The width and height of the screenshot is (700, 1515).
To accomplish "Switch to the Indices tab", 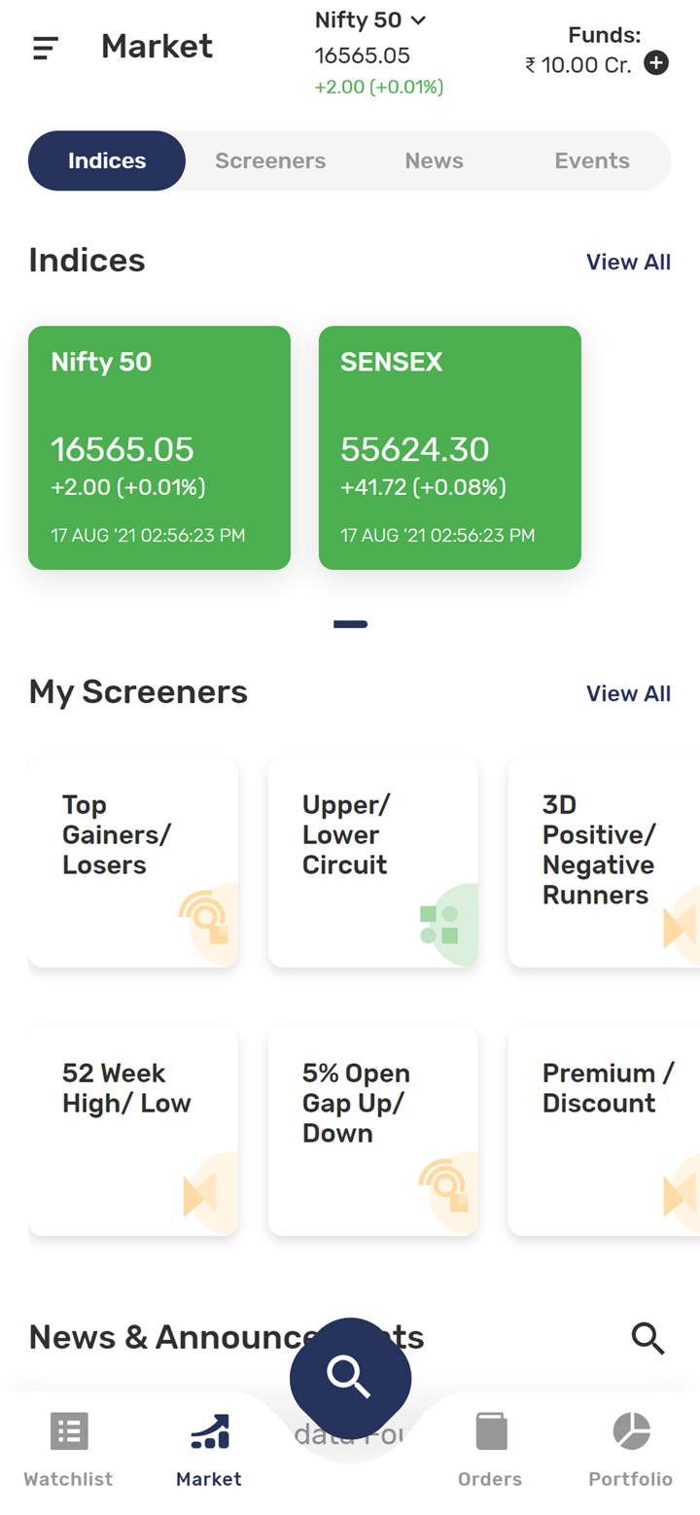I will coord(106,160).
